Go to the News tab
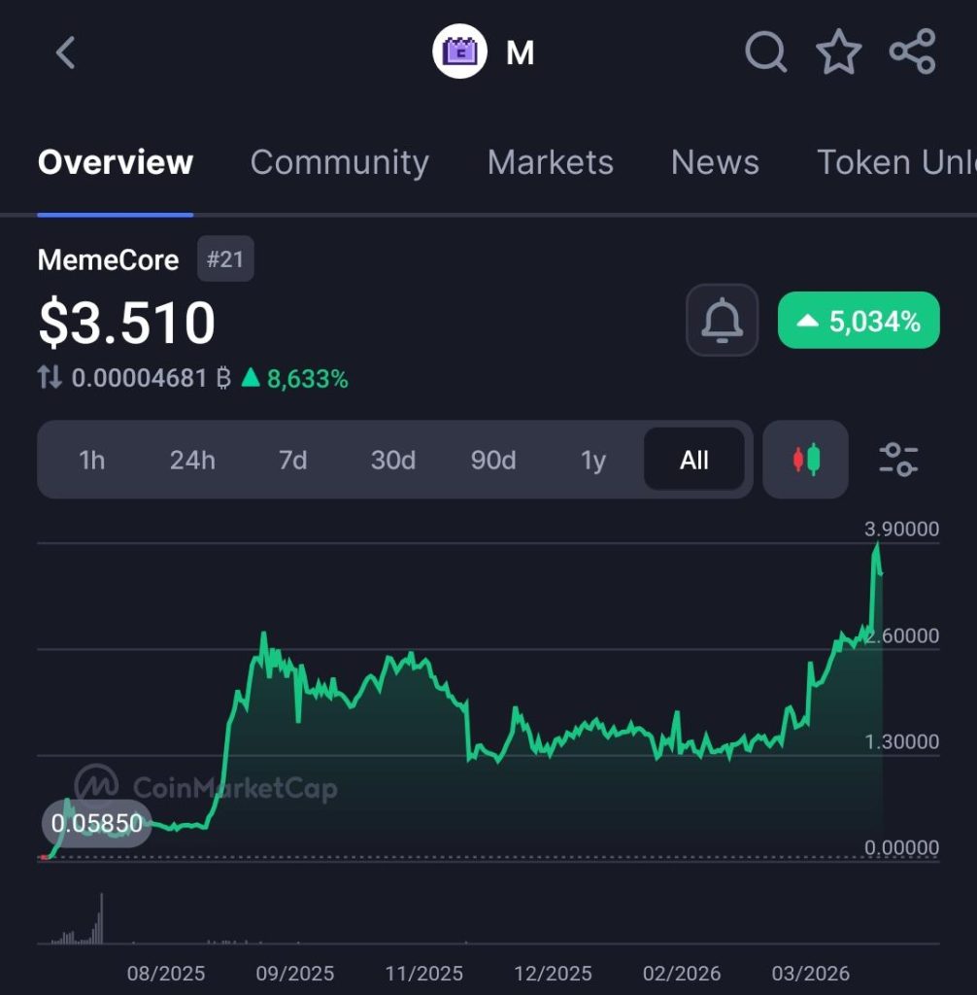 [715, 162]
